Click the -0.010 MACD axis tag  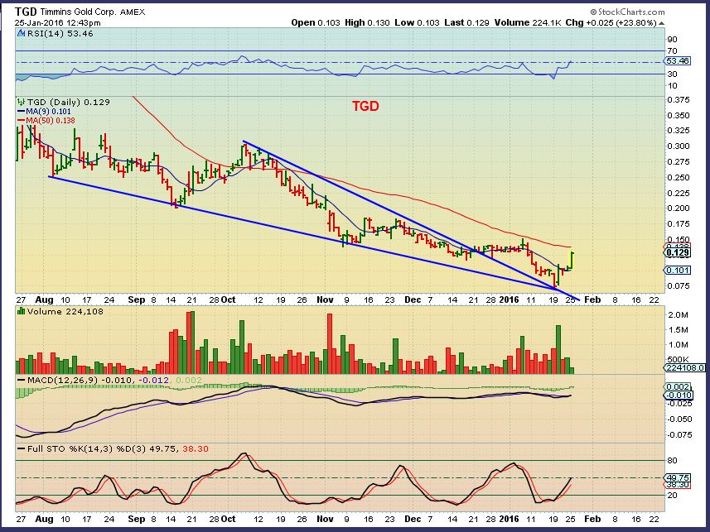[x=678, y=395]
